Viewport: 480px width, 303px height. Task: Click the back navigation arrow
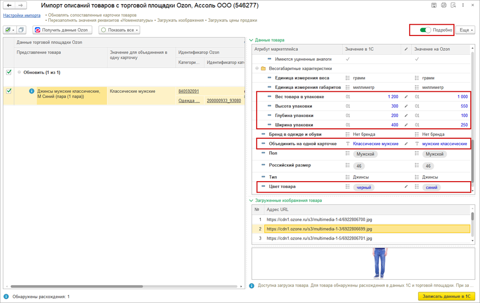click(x=9, y=5)
